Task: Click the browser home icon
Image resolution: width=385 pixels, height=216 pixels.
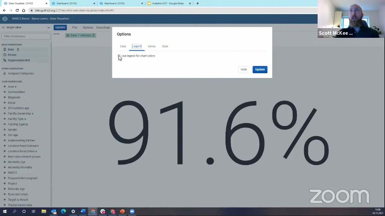Action: tap(23, 10)
